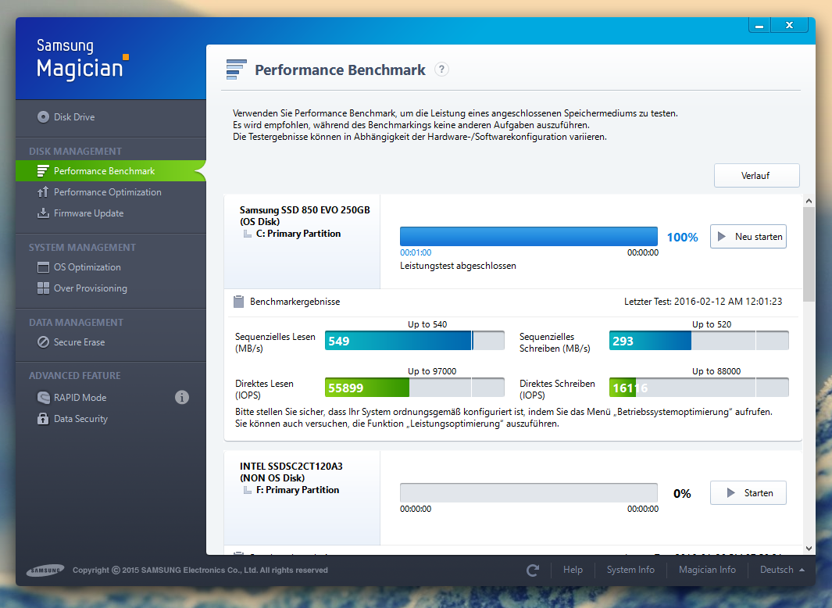Click the Up to 88000 label

click(x=716, y=371)
